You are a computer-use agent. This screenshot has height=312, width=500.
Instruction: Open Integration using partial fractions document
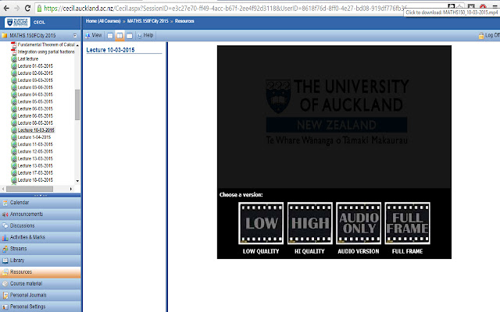(48, 52)
